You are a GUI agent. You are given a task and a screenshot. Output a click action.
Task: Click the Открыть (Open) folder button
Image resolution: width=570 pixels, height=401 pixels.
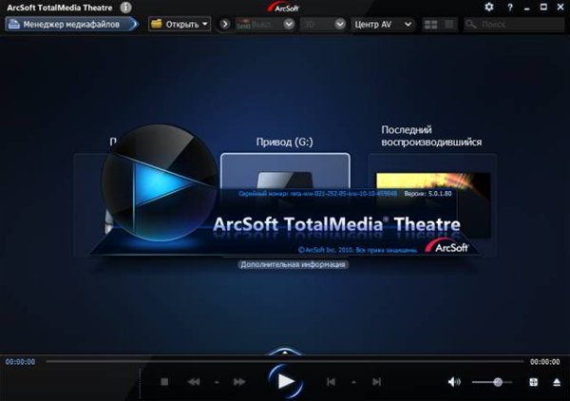click(x=180, y=25)
